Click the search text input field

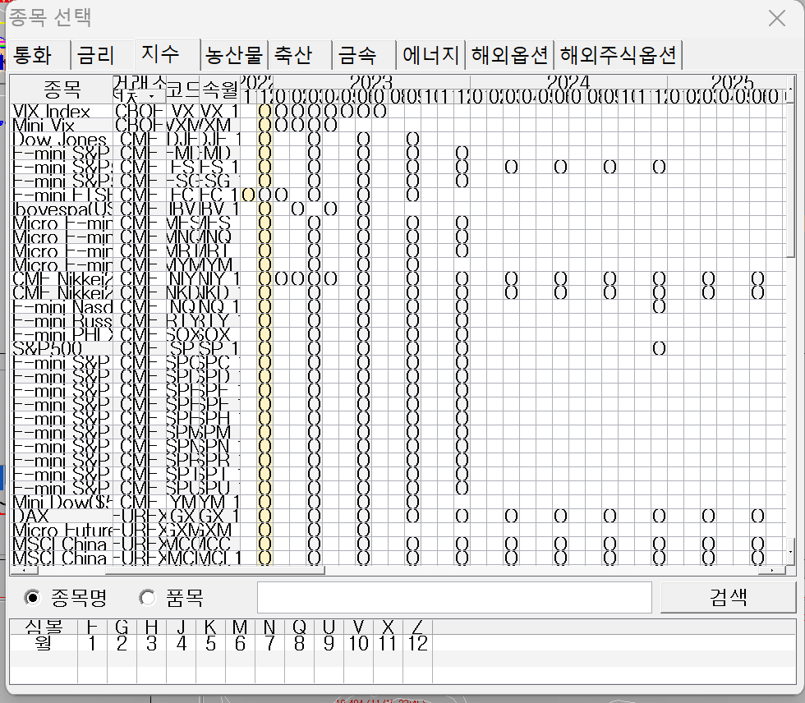pyautogui.click(x=454, y=597)
